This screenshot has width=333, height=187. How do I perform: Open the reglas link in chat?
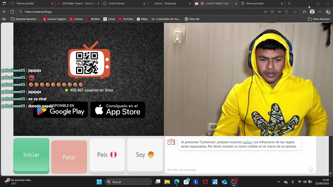247,142
